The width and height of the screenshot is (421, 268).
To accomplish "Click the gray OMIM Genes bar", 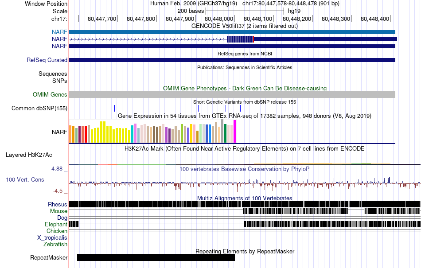I will click(x=232, y=94).
